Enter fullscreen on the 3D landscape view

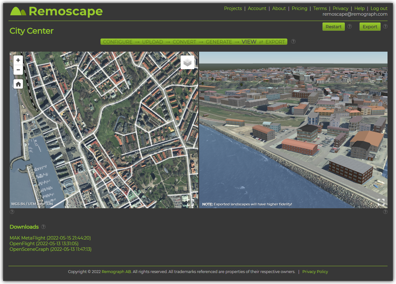click(x=381, y=202)
